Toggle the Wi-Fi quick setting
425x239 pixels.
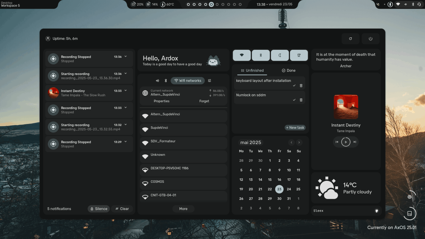[x=242, y=55]
